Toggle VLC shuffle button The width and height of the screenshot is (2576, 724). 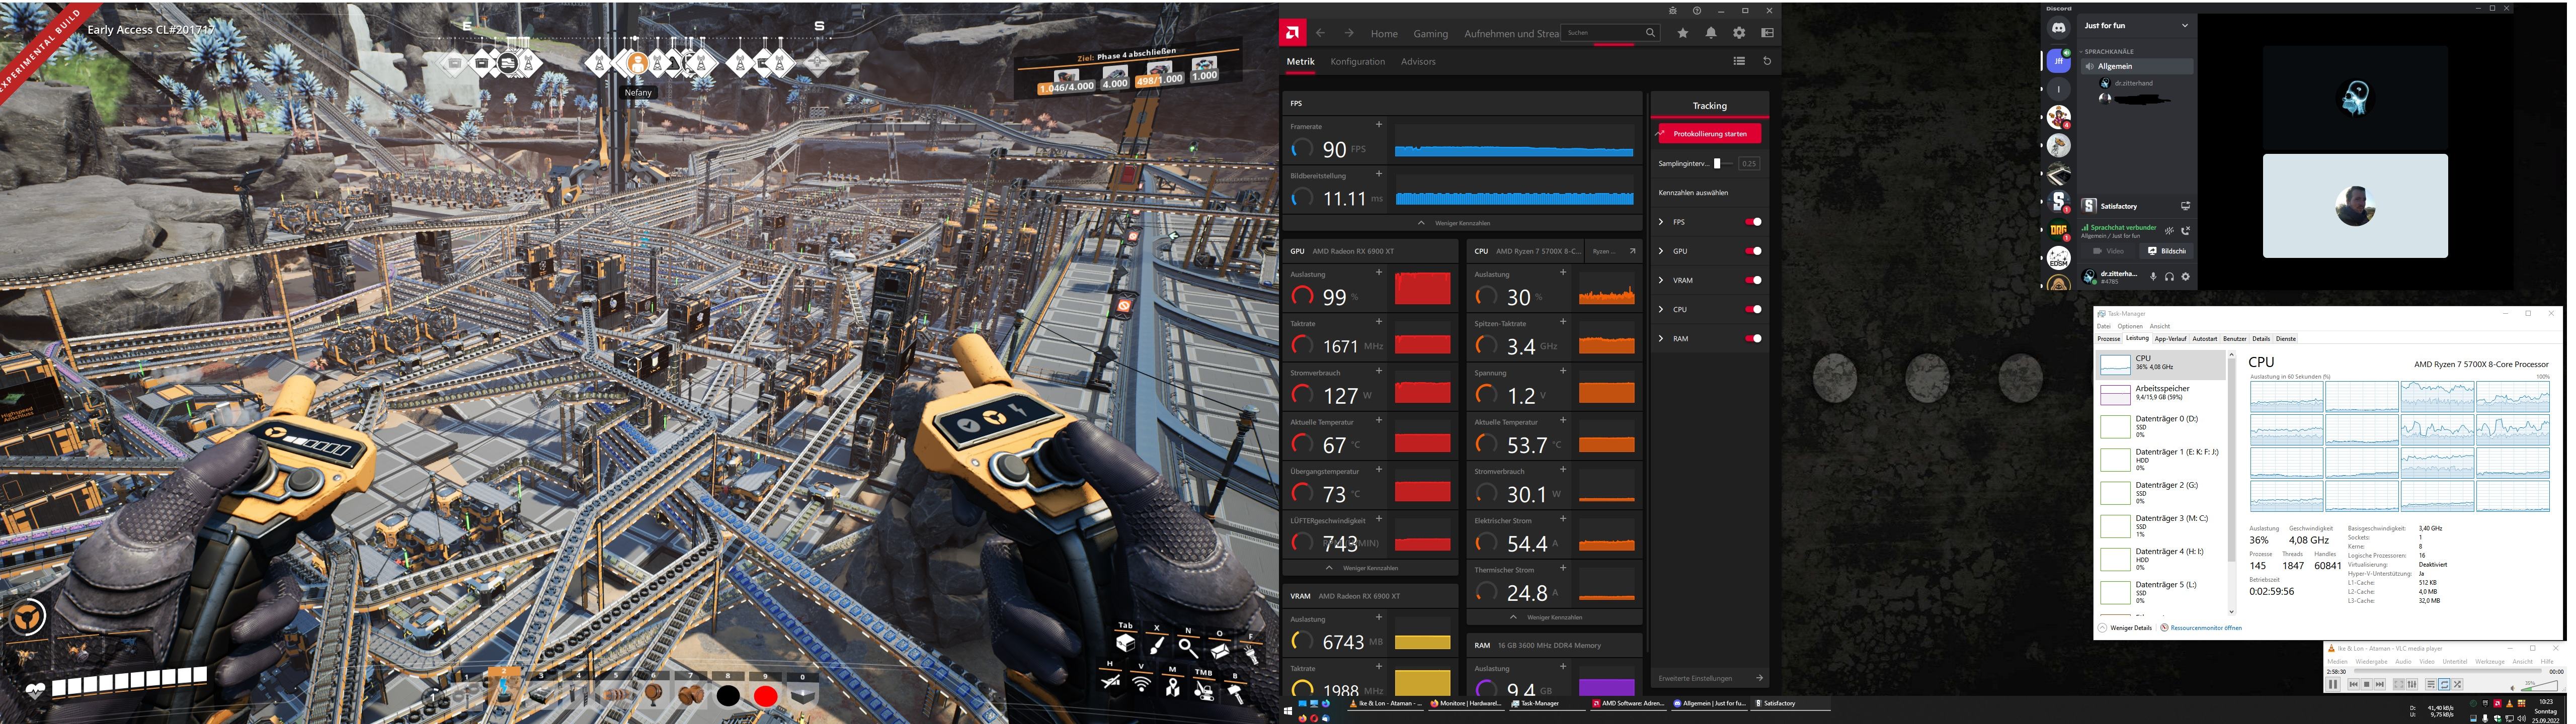pos(2457,685)
